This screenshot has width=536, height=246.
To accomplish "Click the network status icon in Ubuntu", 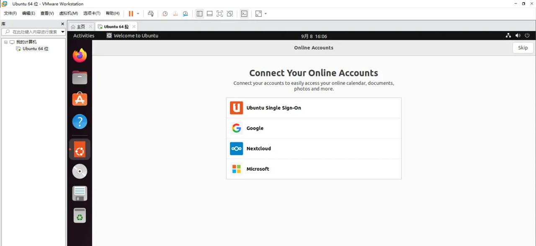I will tap(508, 36).
